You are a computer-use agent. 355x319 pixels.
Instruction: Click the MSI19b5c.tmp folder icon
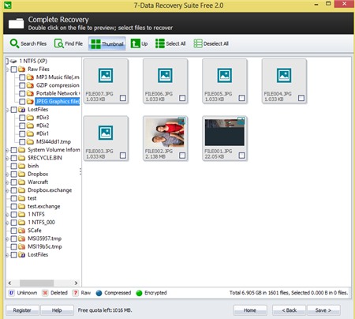tap(21, 247)
